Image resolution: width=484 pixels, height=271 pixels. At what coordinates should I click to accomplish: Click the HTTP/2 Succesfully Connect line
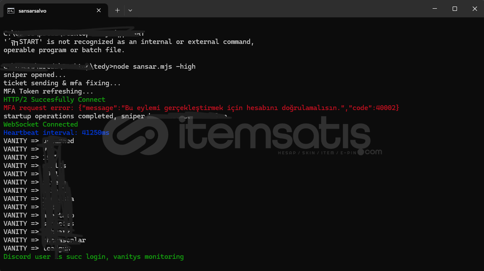[x=54, y=99]
